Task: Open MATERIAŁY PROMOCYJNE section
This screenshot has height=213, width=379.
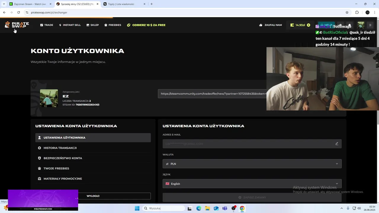Action: (x=93, y=179)
